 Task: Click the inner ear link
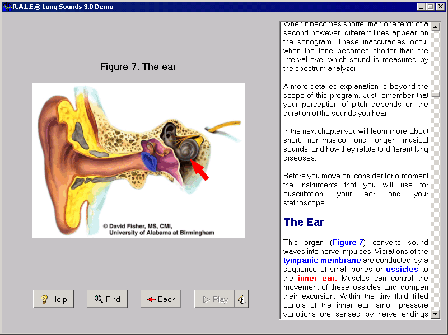(x=316, y=278)
